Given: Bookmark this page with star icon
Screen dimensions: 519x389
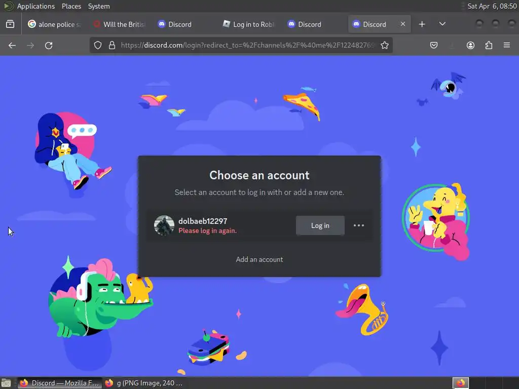Looking at the screenshot, I should coord(385,45).
